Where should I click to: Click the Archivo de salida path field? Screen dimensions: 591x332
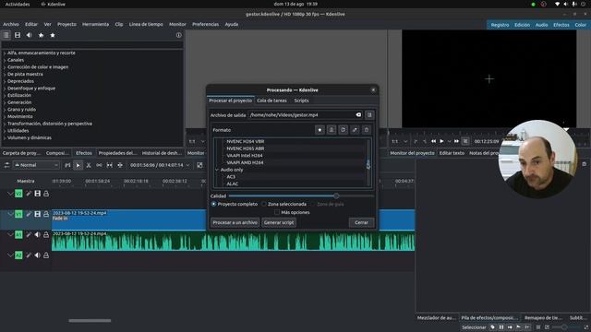(306, 114)
